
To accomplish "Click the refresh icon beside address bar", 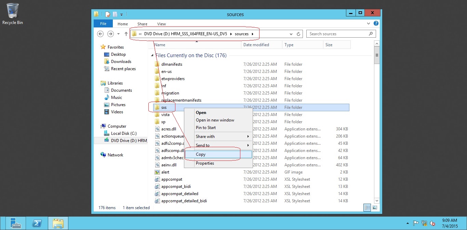I will [x=298, y=34].
